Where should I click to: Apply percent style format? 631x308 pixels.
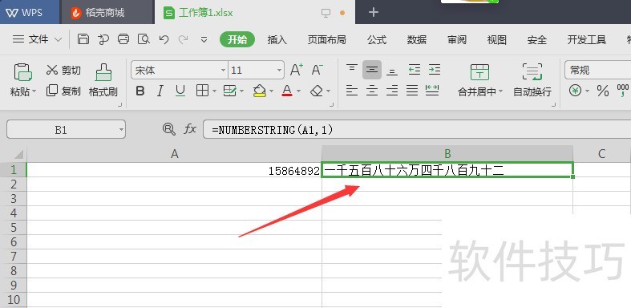[602, 91]
